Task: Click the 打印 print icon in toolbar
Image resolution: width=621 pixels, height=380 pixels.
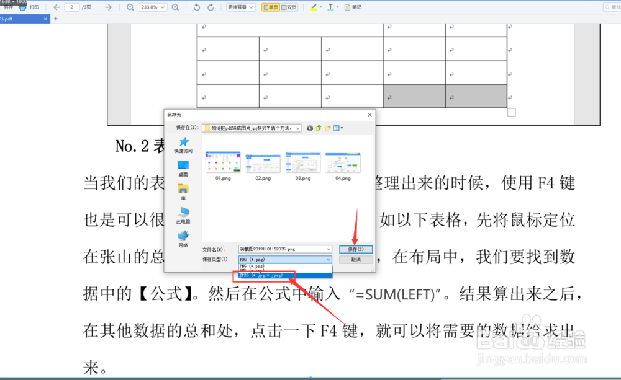Action: 23,7
